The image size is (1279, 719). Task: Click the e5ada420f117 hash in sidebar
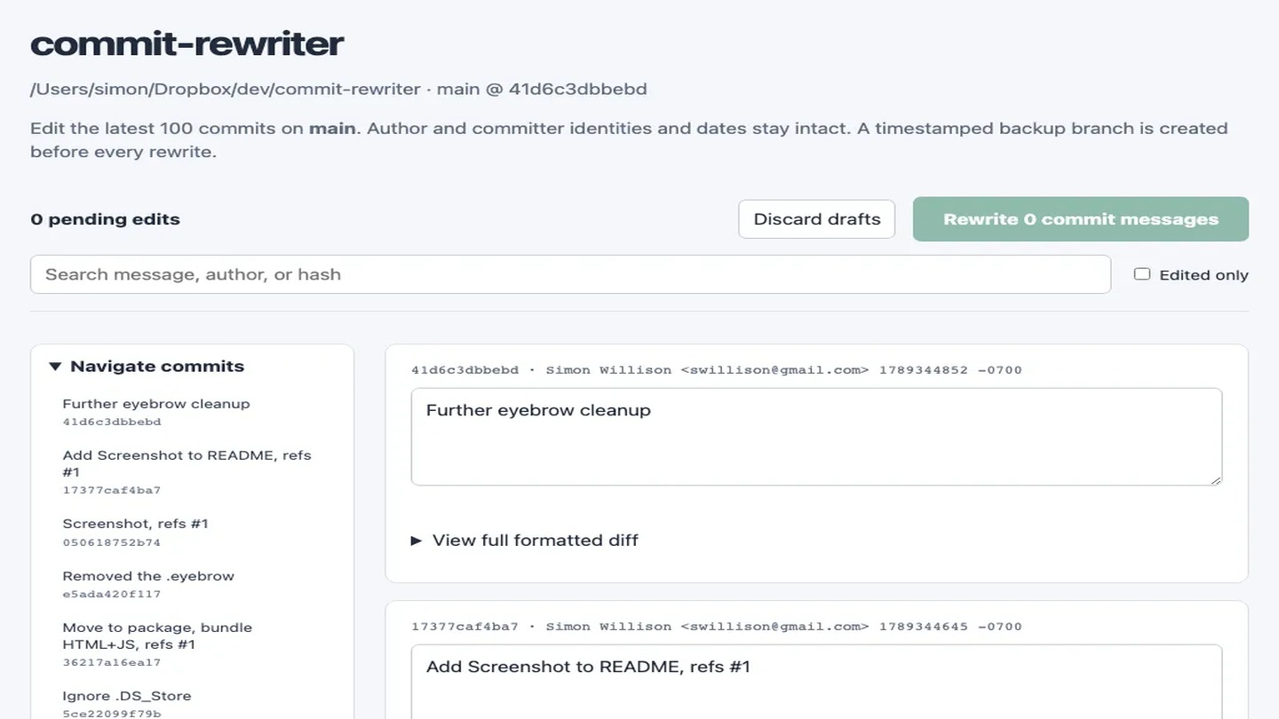112,595
